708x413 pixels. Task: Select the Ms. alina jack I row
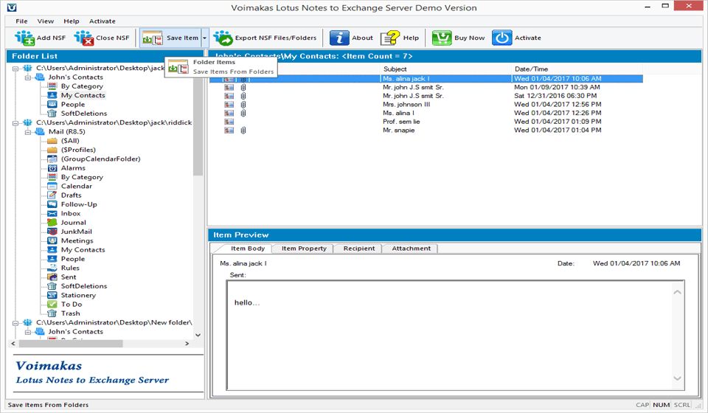click(426, 78)
